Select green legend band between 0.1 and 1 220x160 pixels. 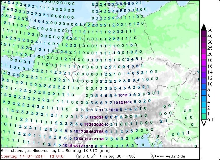point(204,117)
